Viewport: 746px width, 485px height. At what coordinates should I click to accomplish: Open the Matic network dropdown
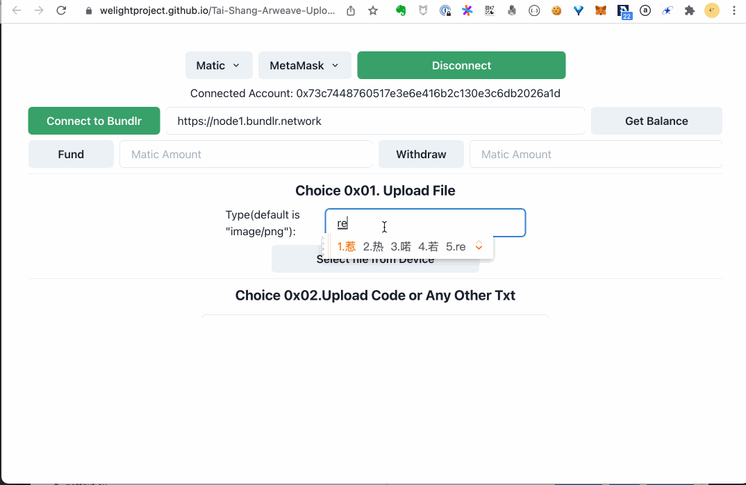(219, 65)
